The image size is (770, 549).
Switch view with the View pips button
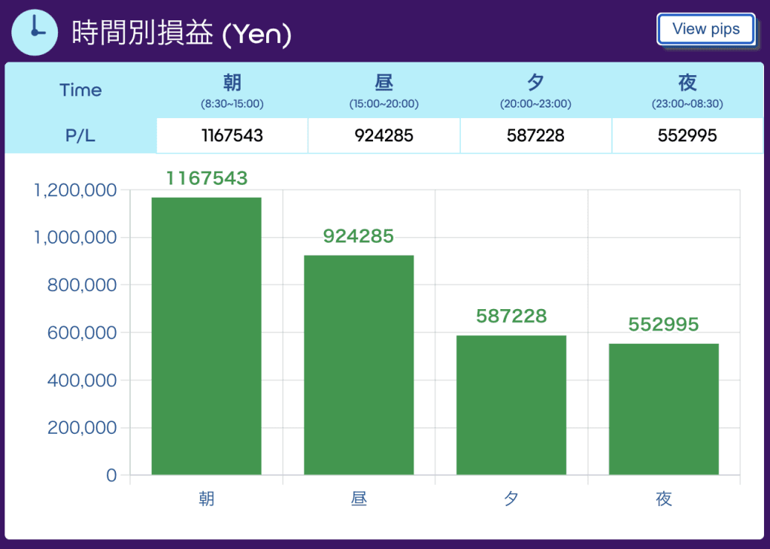coord(705,29)
